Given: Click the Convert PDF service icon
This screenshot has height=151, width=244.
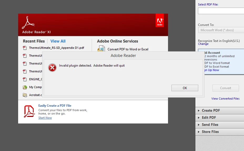Looking at the screenshot, I should (101, 48).
